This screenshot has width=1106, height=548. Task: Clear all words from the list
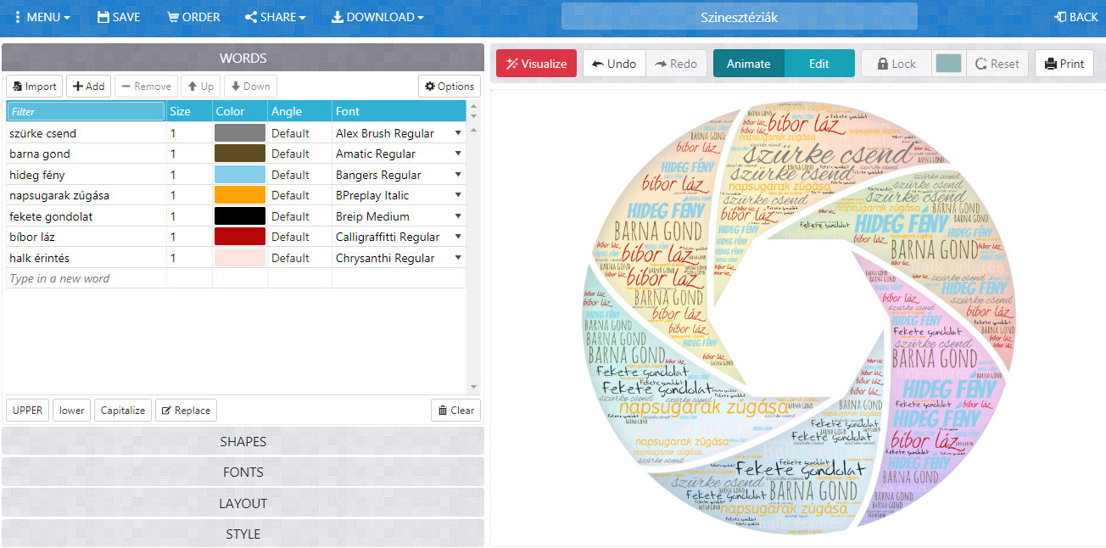(x=455, y=411)
